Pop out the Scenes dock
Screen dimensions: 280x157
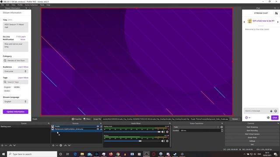click(x=49, y=123)
